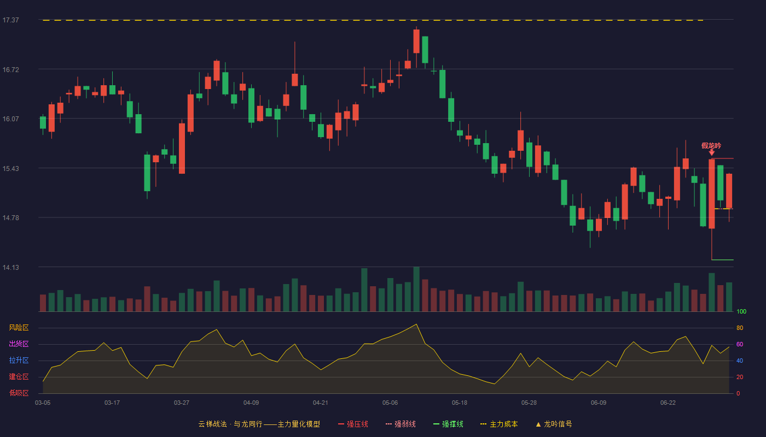
Task: Click the 05-06 date axis label
Action: [390, 403]
